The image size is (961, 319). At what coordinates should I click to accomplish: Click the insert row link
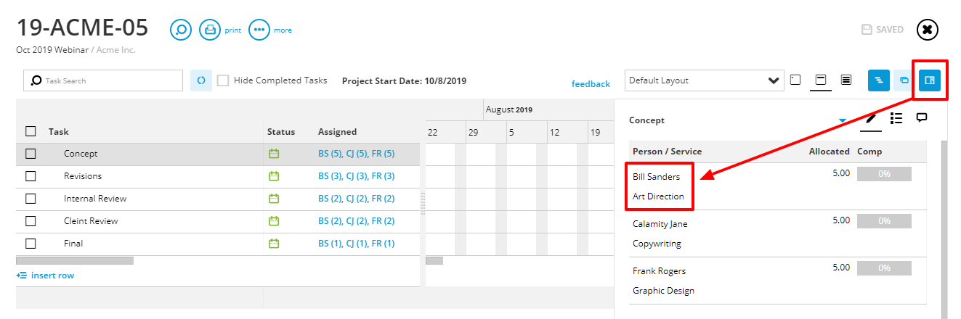[45, 275]
